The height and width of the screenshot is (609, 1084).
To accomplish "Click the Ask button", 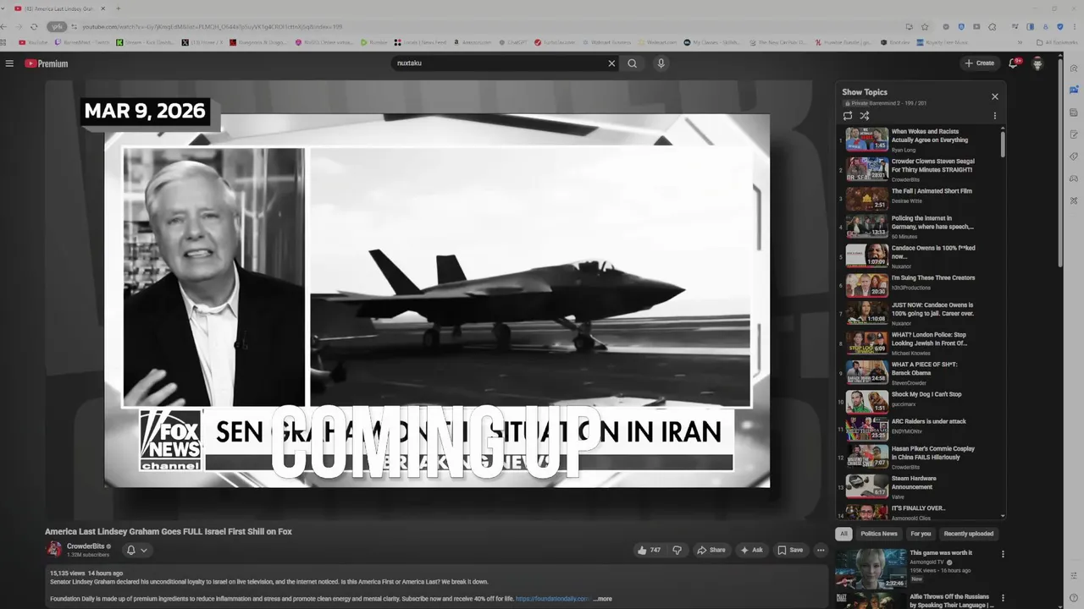I will pos(751,550).
